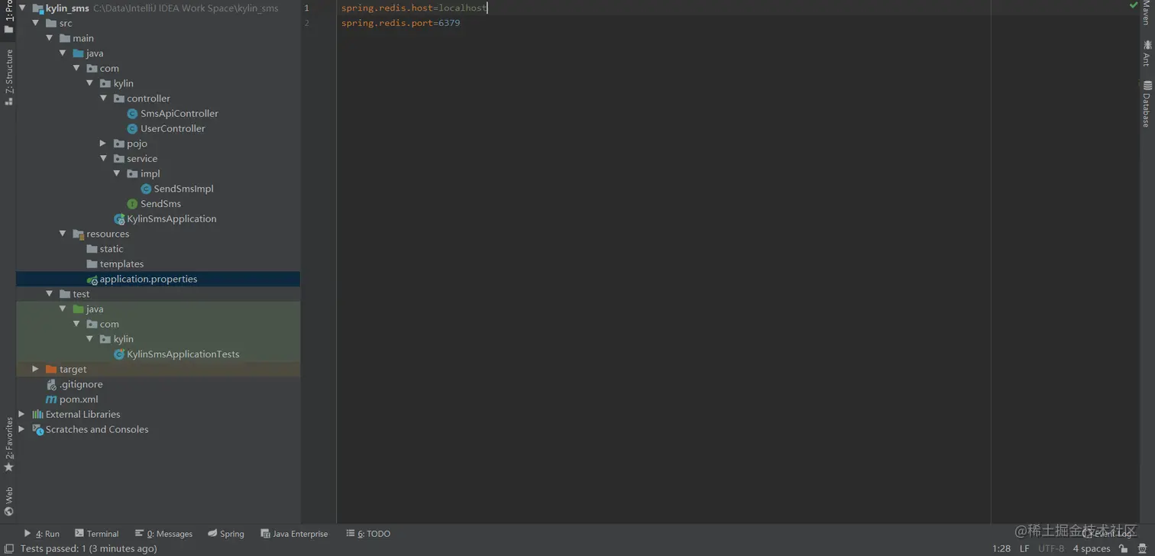
Task: Open the Favorites side panel
Action: point(8,444)
